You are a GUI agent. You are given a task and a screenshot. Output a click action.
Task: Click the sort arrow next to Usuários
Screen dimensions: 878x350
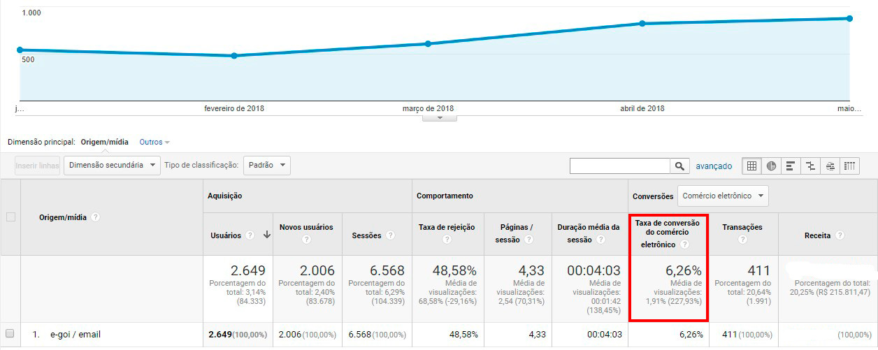point(266,235)
